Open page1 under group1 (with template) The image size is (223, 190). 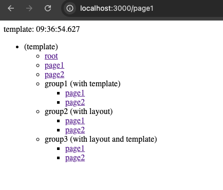(75, 93)
